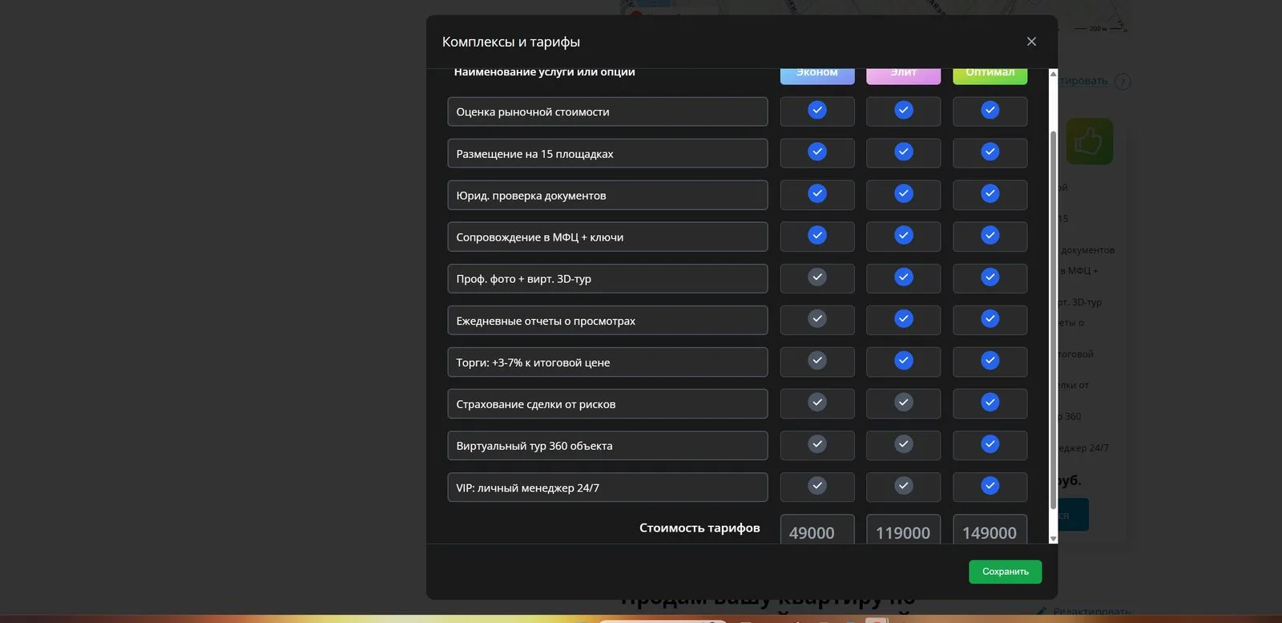Click the dialog's vertical scrollbar thumb

pos(1053,319)
